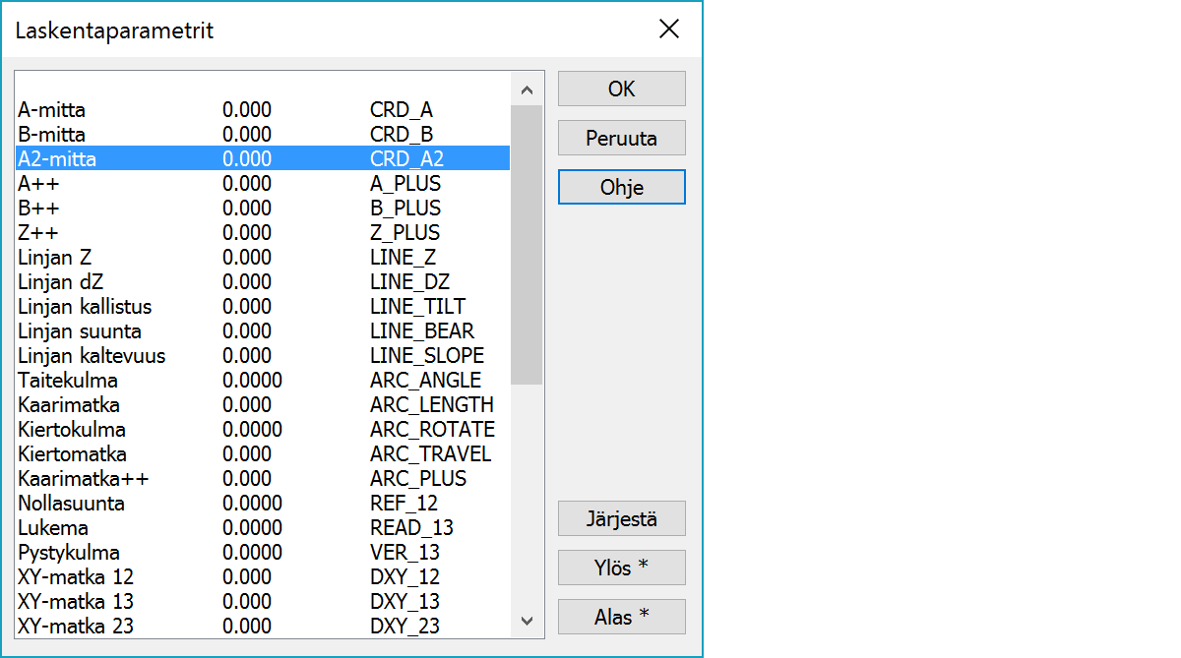This screenshot has height=658, width=1181.
Task: Close the Laskentaparametrit dialog
Action: (669, 30)
